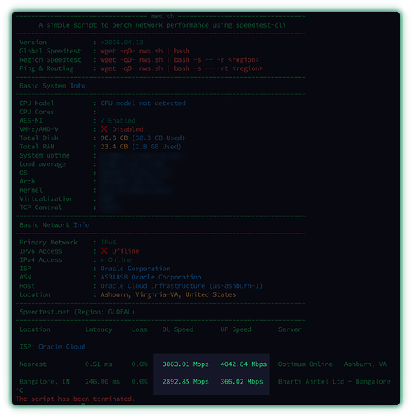411x417 pixels.
Task: Click the 23.4 GB total RAM value
Action: 114,147
